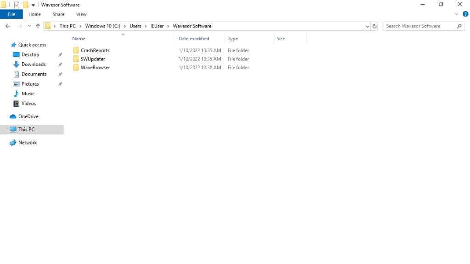This screenshot has width=470, height=264.
Task: Expand the chevron after IEUser breadcrumb
Action: (168, 26)
